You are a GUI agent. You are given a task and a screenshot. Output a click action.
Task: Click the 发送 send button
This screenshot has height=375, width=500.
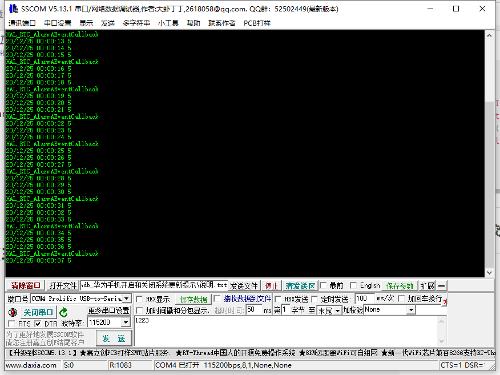point(114,338)
